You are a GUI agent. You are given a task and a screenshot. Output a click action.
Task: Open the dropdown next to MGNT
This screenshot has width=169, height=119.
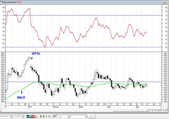click(68, 116)
